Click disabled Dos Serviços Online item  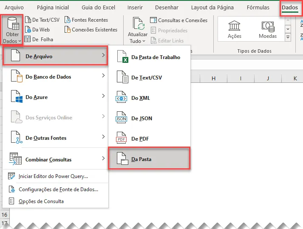(x=55, y=117)
